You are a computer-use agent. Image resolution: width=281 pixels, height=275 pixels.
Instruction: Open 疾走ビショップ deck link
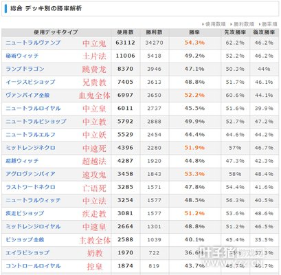pos(25,213)
